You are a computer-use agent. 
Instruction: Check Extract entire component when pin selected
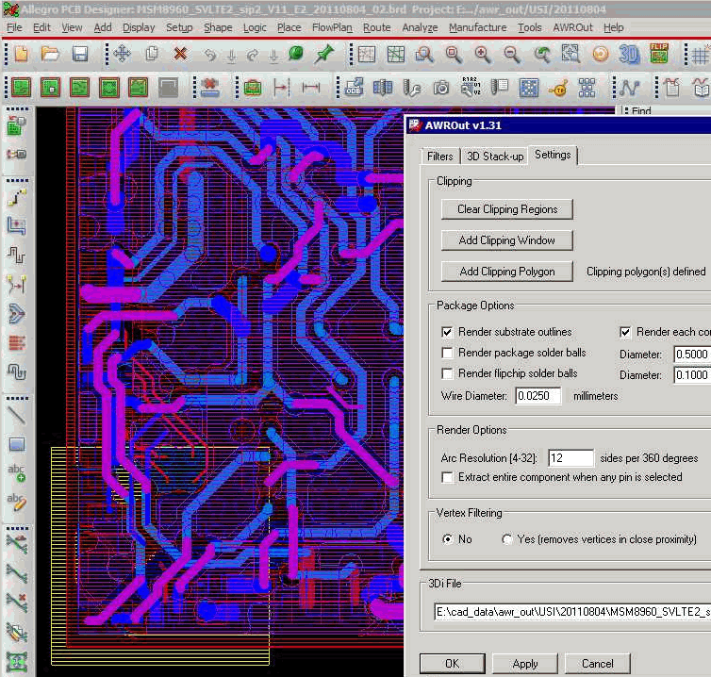[448, 477]
